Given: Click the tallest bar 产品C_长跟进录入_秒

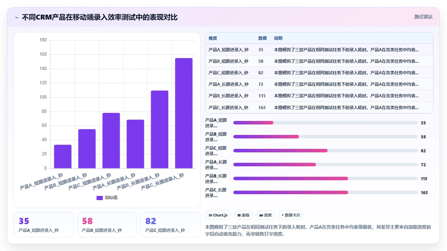Looking at the screenshot, I should tap(184, 113).
